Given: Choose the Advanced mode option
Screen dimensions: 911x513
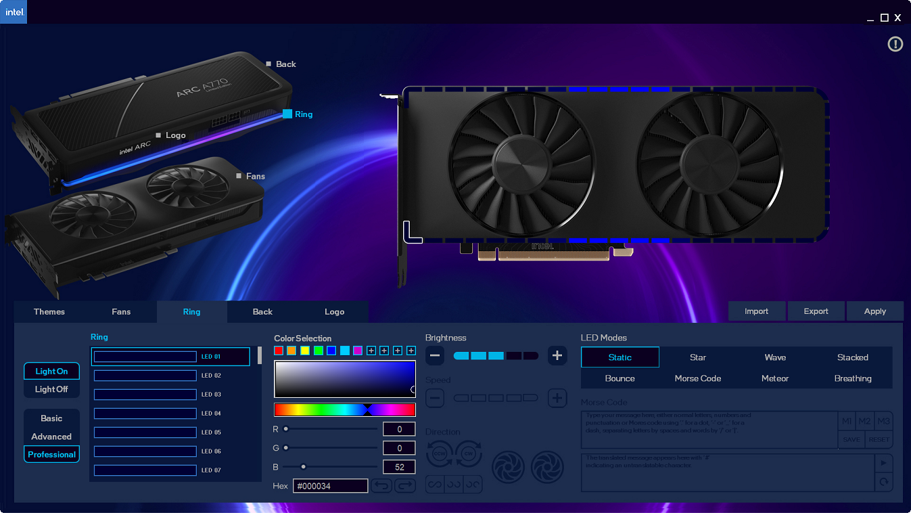Looking at the screenshot, I should [x=51, y=437].
